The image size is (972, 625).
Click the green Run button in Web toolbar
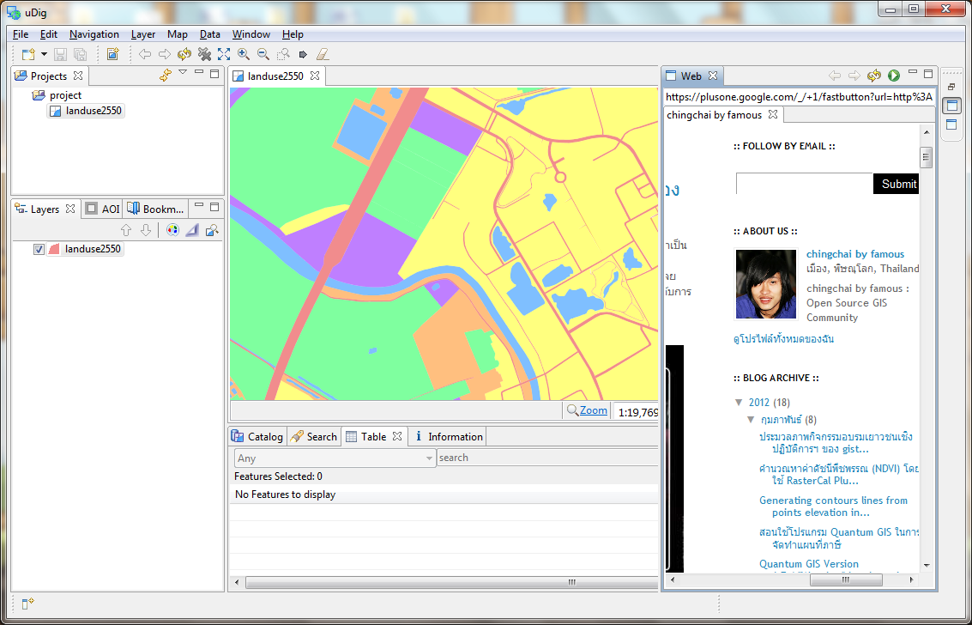tap(893, 76)
